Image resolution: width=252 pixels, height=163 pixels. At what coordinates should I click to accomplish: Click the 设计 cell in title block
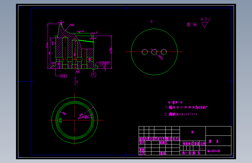pos(142,143)
